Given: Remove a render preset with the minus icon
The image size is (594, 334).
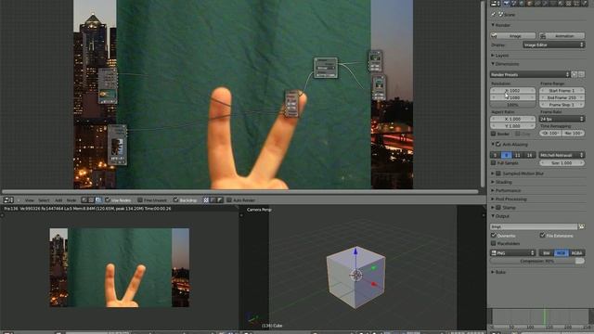Looking at the screenshot, I should [x=582, y=74].
